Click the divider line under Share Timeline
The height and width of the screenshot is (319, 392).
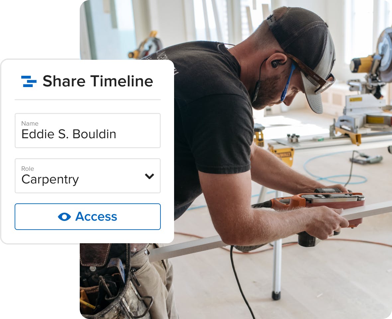coord(88,100)
